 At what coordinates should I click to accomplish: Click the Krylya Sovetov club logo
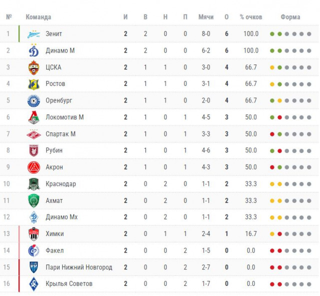(x=33, y=284)
